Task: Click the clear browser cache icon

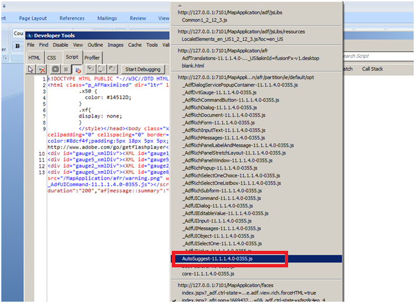Action: [42, 69]
